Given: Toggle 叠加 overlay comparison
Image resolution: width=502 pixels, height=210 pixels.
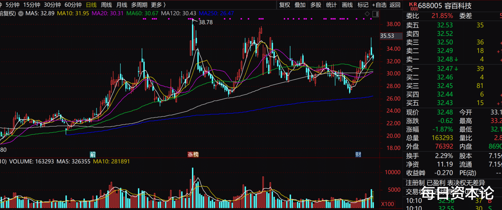Looking at the screenshot, I should coord(300,5).
